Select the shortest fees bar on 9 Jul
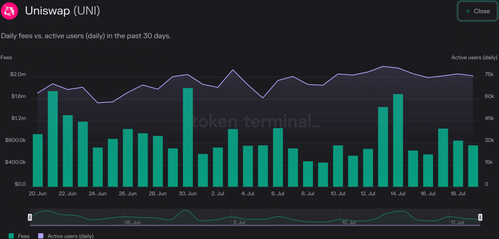Image resolution: width=499 pixels, height=239 pixels. (x=323, y=175)
